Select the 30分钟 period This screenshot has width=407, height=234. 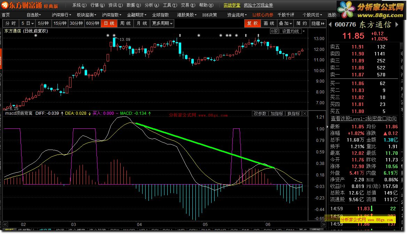pyautogui.click(x=76, y=23)
